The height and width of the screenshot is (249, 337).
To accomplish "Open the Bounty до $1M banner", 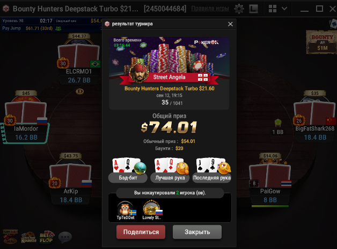I will (x=321, y=42).
